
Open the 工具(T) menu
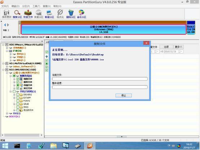click(x=36, y=6)
